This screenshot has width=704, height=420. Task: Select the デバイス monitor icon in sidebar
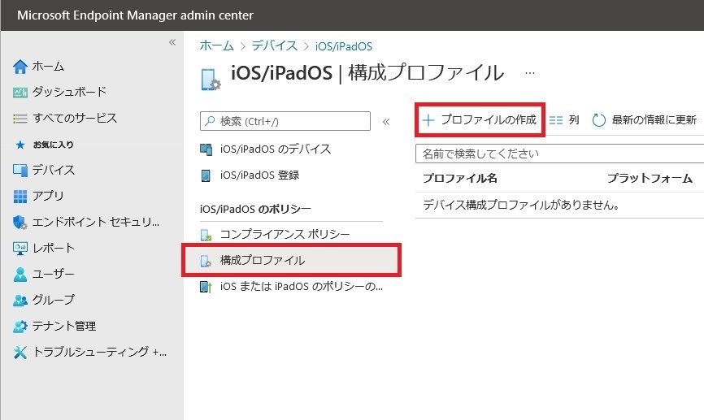click(x=20, y=171)
